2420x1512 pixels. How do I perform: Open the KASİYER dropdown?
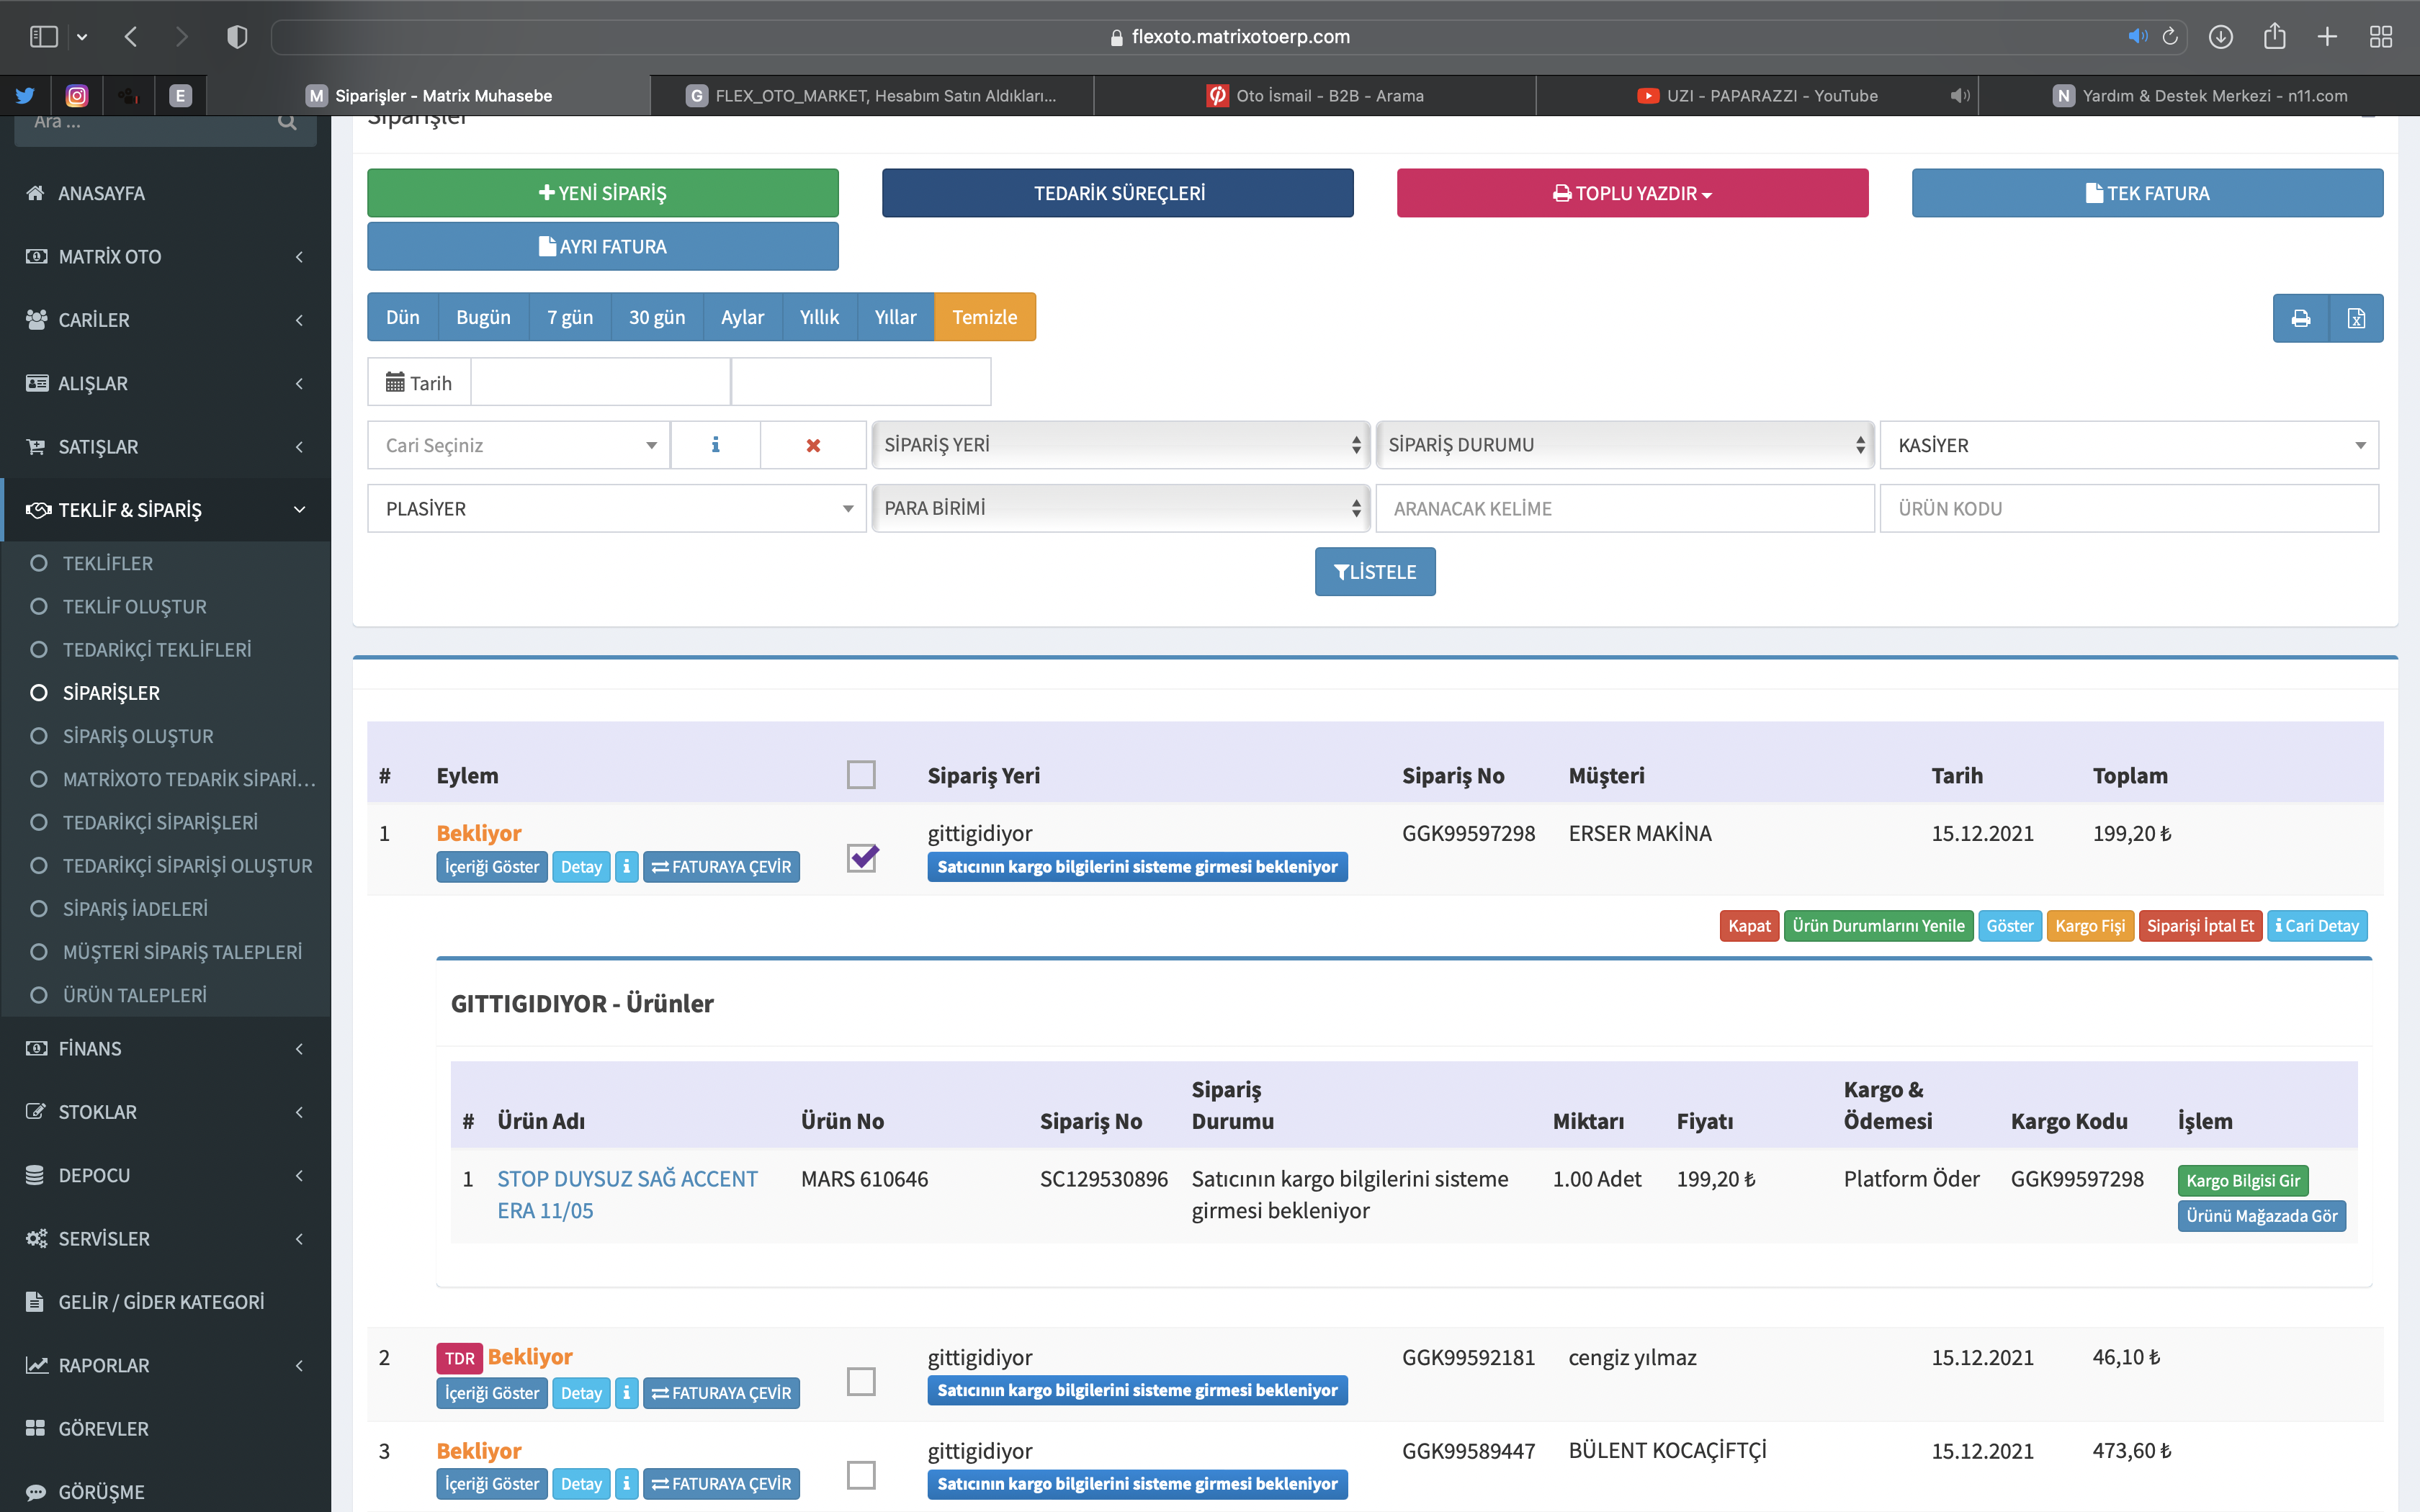pos(2129,445)
